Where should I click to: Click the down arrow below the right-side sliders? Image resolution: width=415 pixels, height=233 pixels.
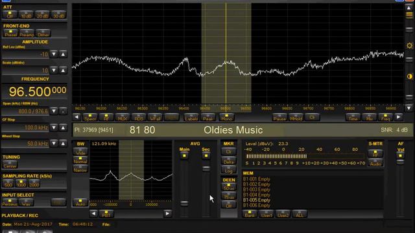coord(409,108)
